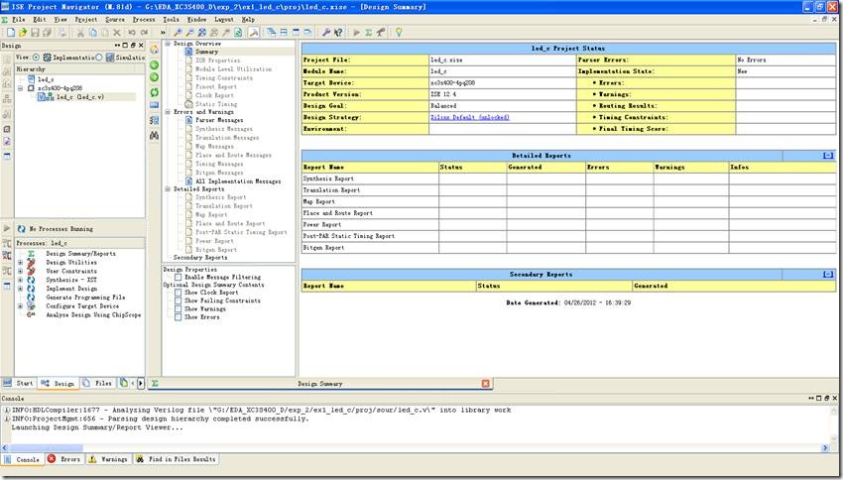The height and width of the screenshot is (480, 843).
Task: Switch to the Errors tab
Action: pos(64,459)
